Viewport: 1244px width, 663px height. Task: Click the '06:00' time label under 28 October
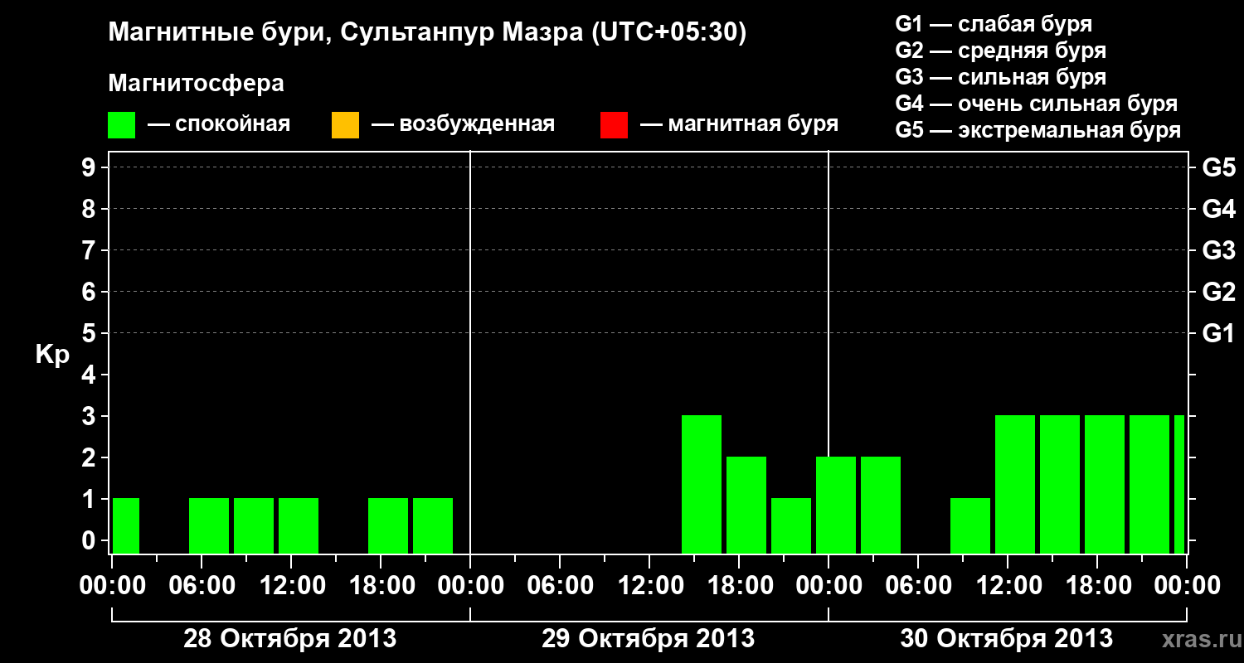202,586
